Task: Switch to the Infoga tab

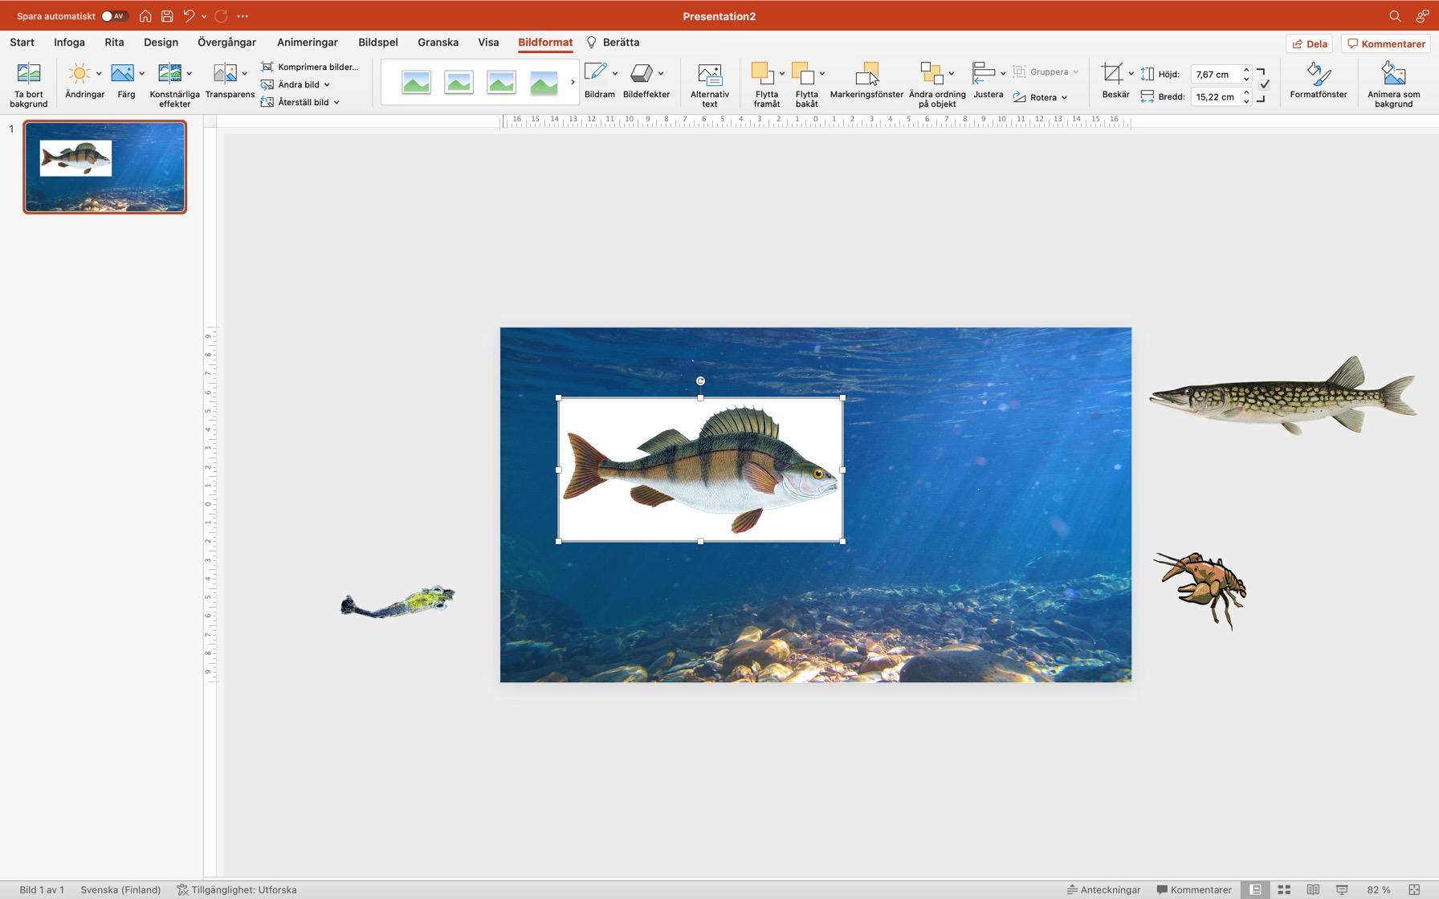Action: pos(69,43)
